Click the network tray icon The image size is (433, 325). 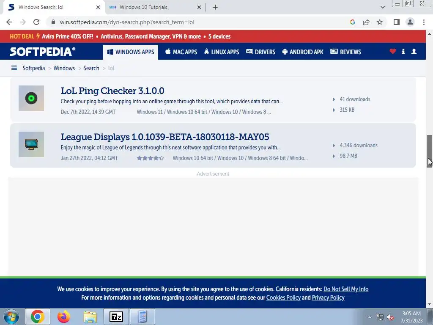tap(380, 317)
